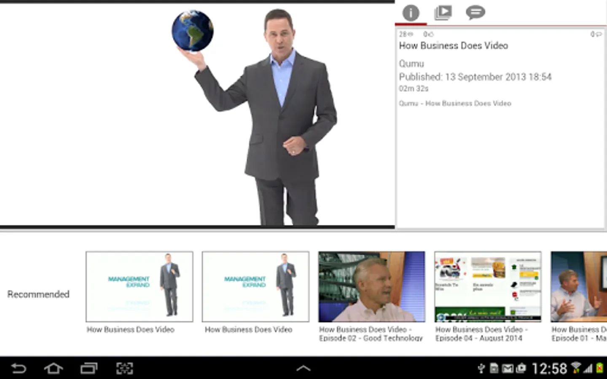The height and width of the screenshot is (379, 607).
Task: Tap the Qumu author name
Action: [x=411, y=64]
